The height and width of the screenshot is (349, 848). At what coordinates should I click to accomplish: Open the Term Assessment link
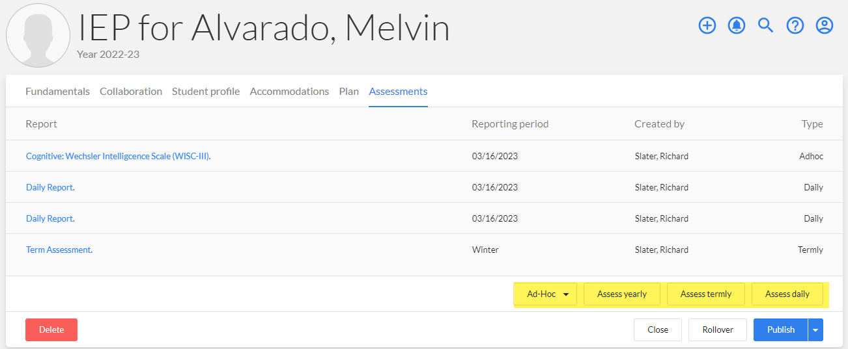[x=59, y=250]
